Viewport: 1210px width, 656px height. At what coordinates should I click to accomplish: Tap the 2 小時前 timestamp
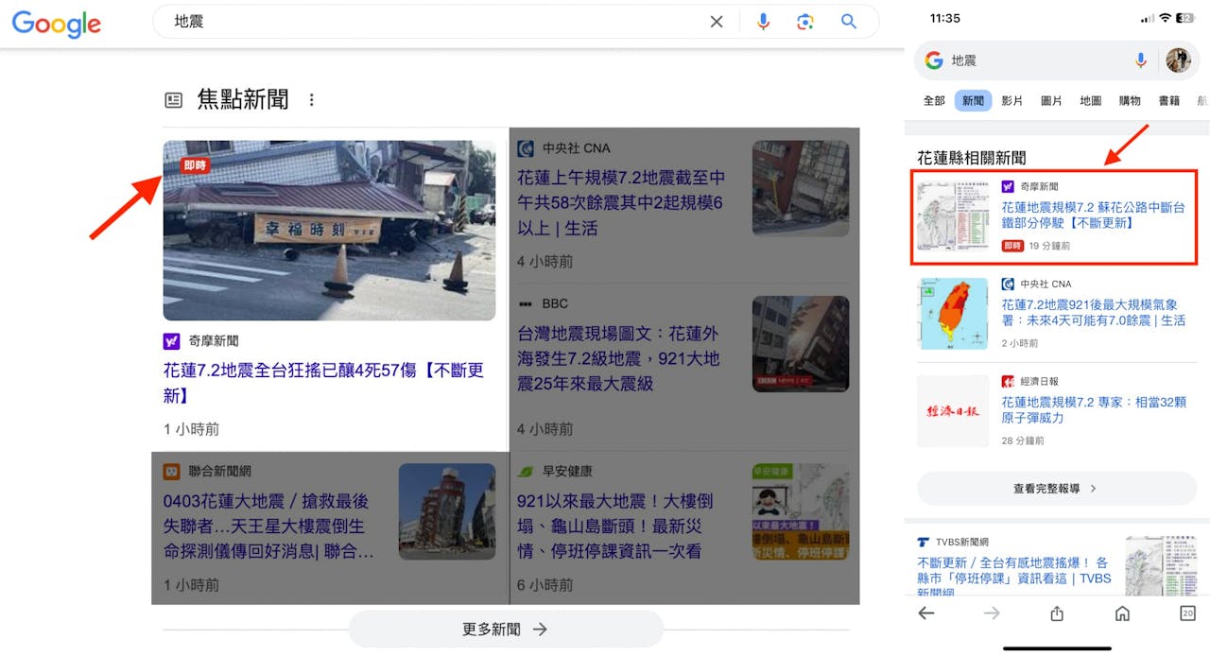click(x=1020, y=343)
